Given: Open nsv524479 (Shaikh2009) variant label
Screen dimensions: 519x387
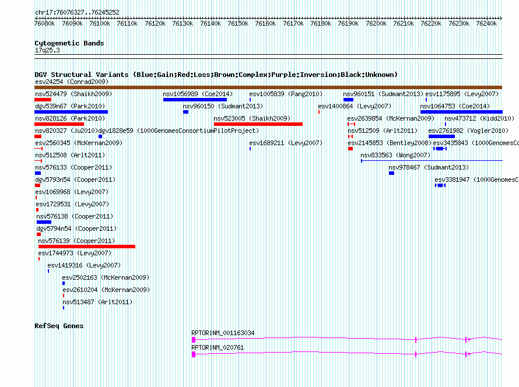Looking at the screenshot, I should click(x=73, y=94).
